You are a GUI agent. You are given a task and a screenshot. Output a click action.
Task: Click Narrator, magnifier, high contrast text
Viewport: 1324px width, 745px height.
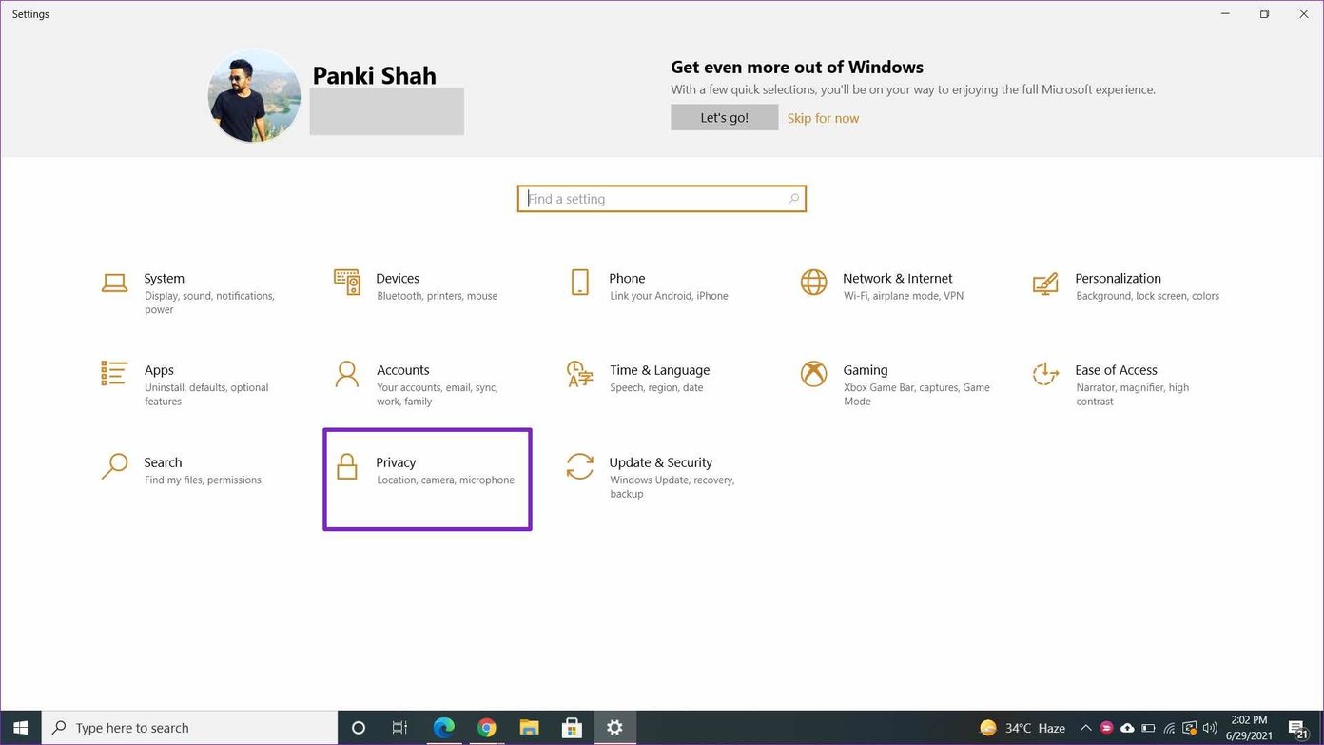tap(1132, 394)
